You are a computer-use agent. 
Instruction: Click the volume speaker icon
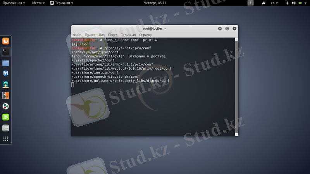pyautogui.click(x=294, y=3)
